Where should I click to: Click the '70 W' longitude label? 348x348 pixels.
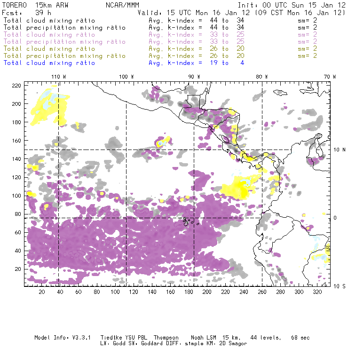(x=330, y=77)
